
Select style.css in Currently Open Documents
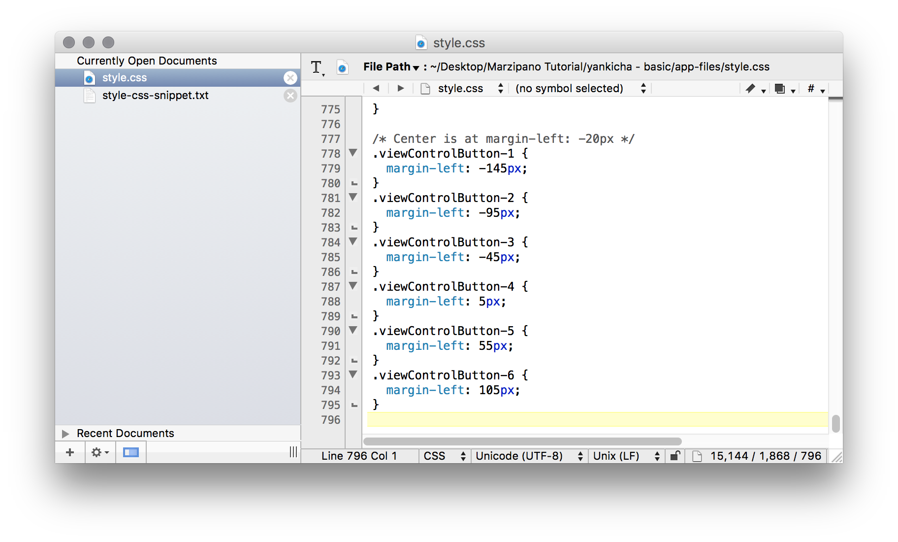[178, 78]
